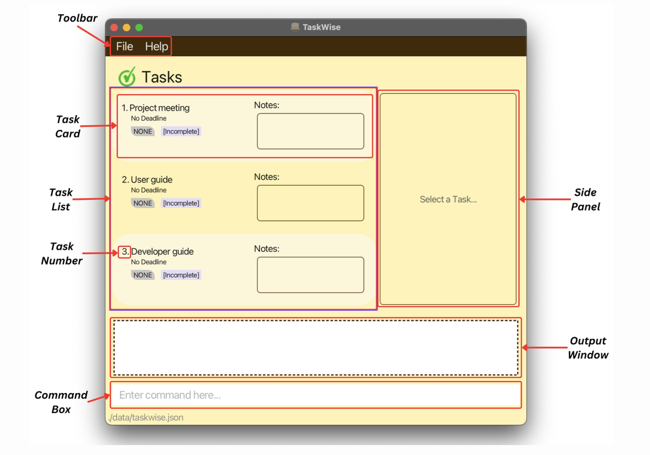The width and height of the screenshot is (650, 455).
Task: Click No Deadline text under Project meeting
Action: click(148, 118)
